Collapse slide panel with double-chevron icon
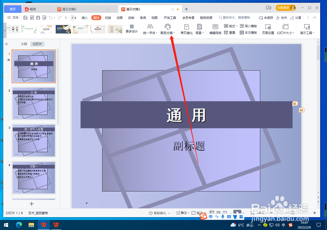 tap(6, 44)
